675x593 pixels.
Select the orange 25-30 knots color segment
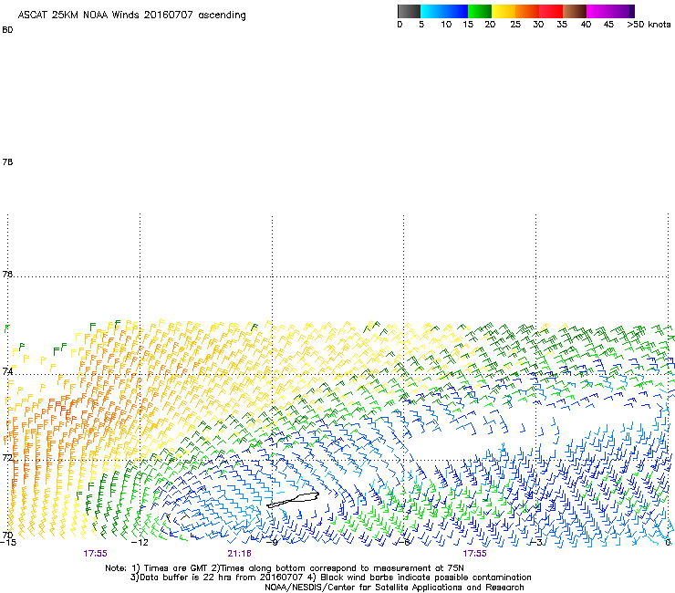click(527, 11)
